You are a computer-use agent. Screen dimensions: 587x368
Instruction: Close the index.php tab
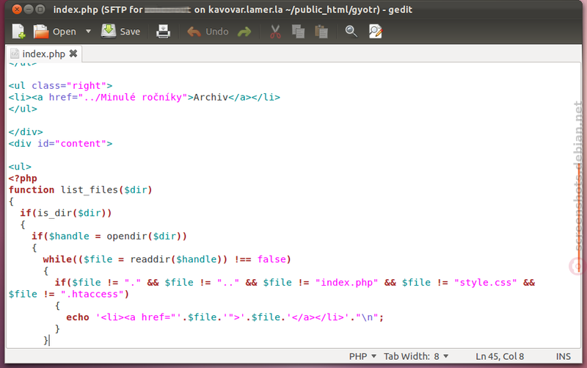click(x=73, y=54)
